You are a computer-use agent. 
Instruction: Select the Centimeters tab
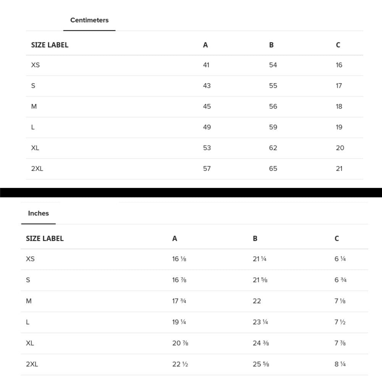tap(89, 20)
